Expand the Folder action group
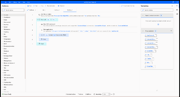The image size is (180, 97). tap(3, 37)
